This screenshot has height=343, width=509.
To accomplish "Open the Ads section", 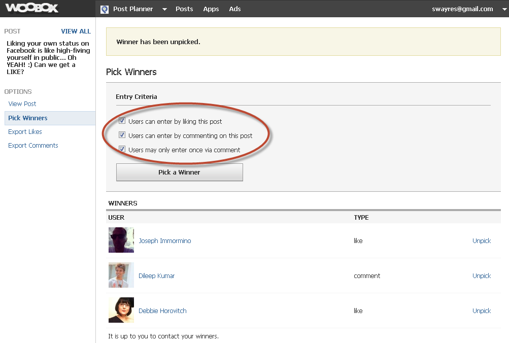I will [x=234, y=9].
